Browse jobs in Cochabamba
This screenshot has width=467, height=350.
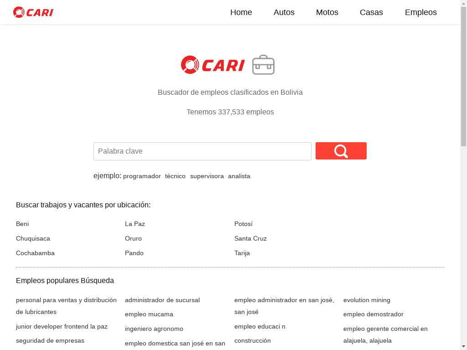(x=35, y=253)
